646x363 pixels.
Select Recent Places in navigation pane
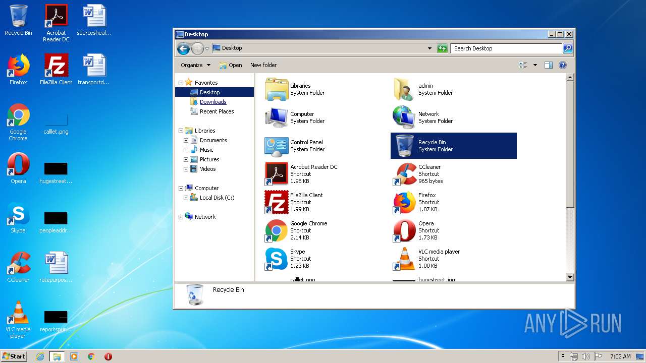217,111
